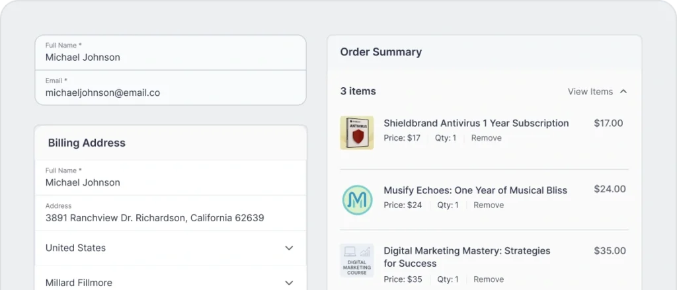Open the Shieldbrand Antivirus product title
The image size is (677, 290).
point(476,124)
